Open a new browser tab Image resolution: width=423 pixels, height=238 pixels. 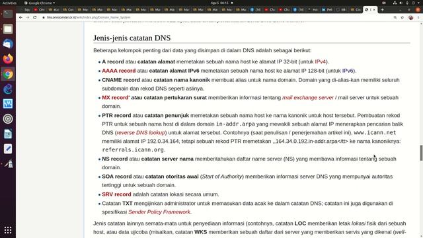[x=382, y=10]
